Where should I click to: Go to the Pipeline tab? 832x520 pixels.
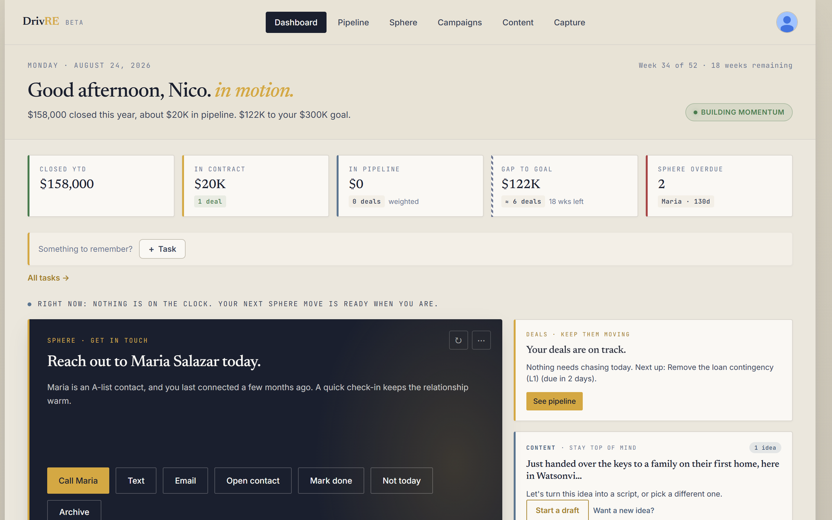pyautogui.click(x=353, y=22)
